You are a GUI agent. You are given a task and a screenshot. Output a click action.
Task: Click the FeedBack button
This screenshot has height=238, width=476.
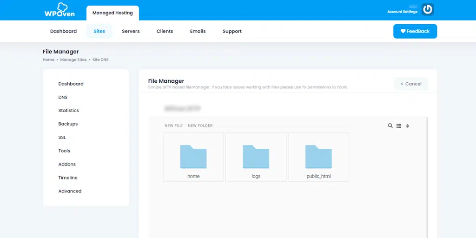(415, 31)
